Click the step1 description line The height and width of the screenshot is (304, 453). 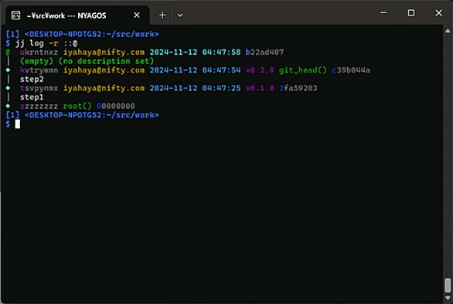pyautogui.click(x=32, y=97)
